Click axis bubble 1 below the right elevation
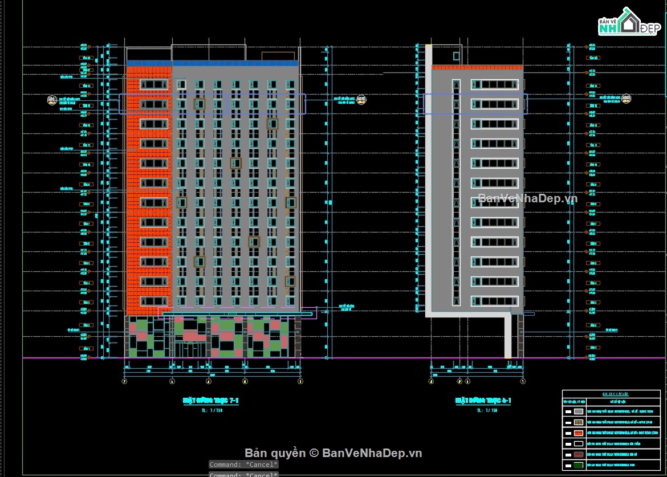The height and width of the screenshot is (477, 667). click(523, 381)
